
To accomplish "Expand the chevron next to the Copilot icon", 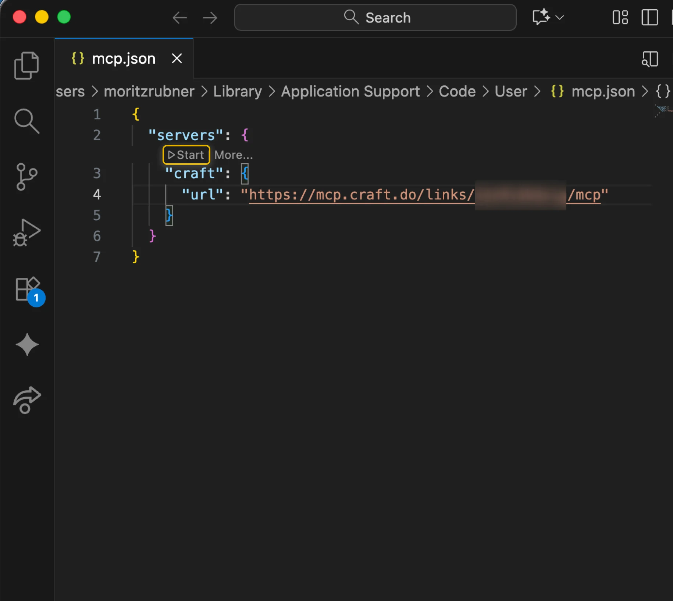I will tap(559, 17).
